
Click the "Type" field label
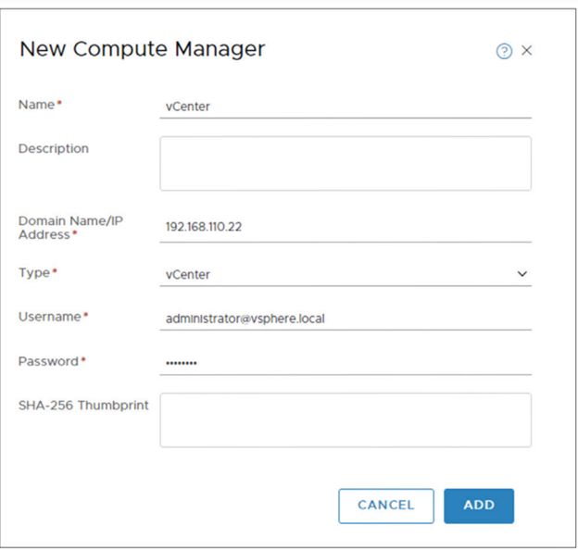(x=34, y=273)
